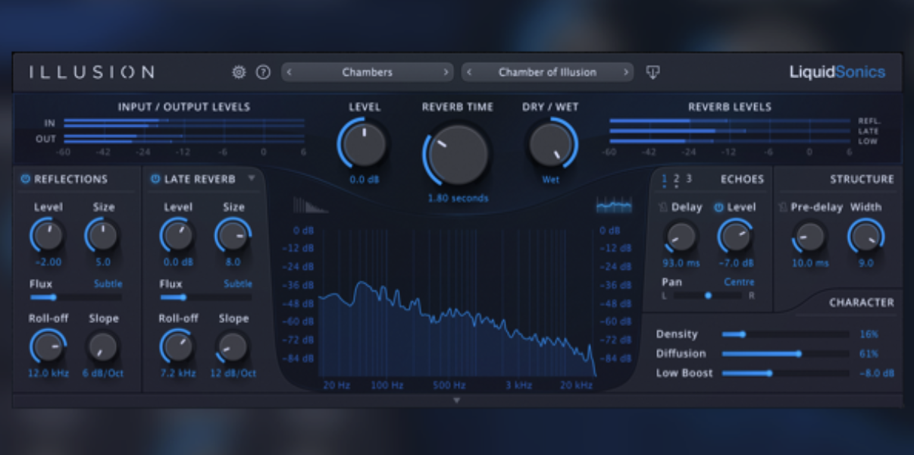Click the 1.80 seconds reverb time value
This screenshot has height=455, width=914.
pyautogui.click(x=458, y=199)
